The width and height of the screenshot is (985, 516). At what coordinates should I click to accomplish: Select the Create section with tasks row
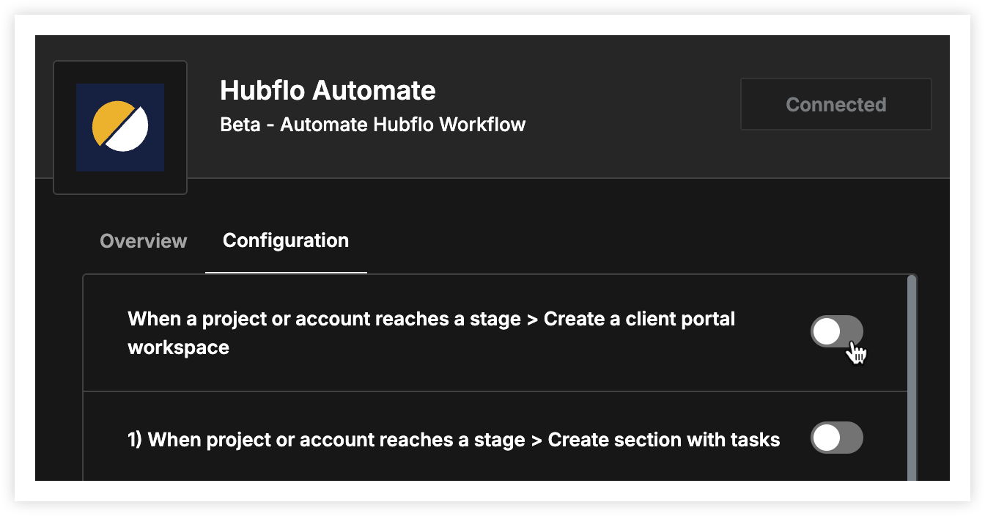(495, 437)
